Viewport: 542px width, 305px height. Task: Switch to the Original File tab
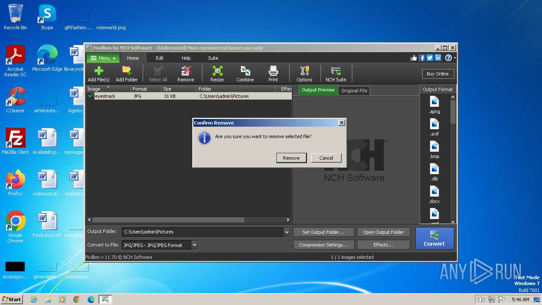pos(354,91)
